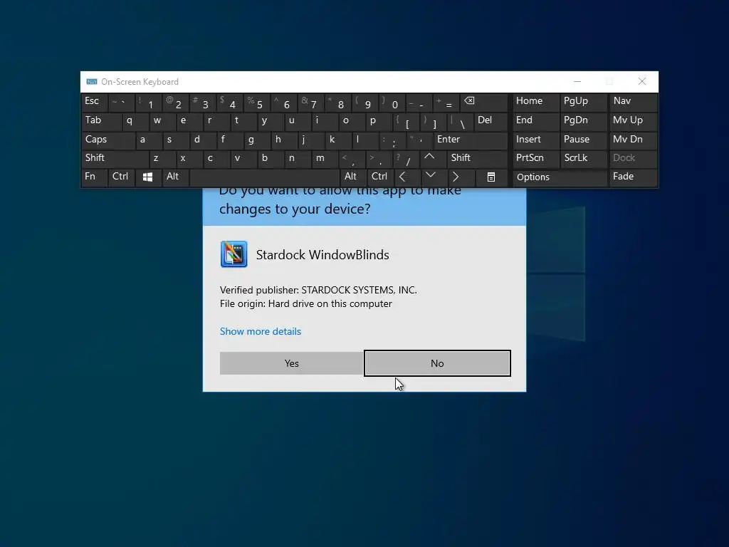Tap the forward slash question key

405,158
